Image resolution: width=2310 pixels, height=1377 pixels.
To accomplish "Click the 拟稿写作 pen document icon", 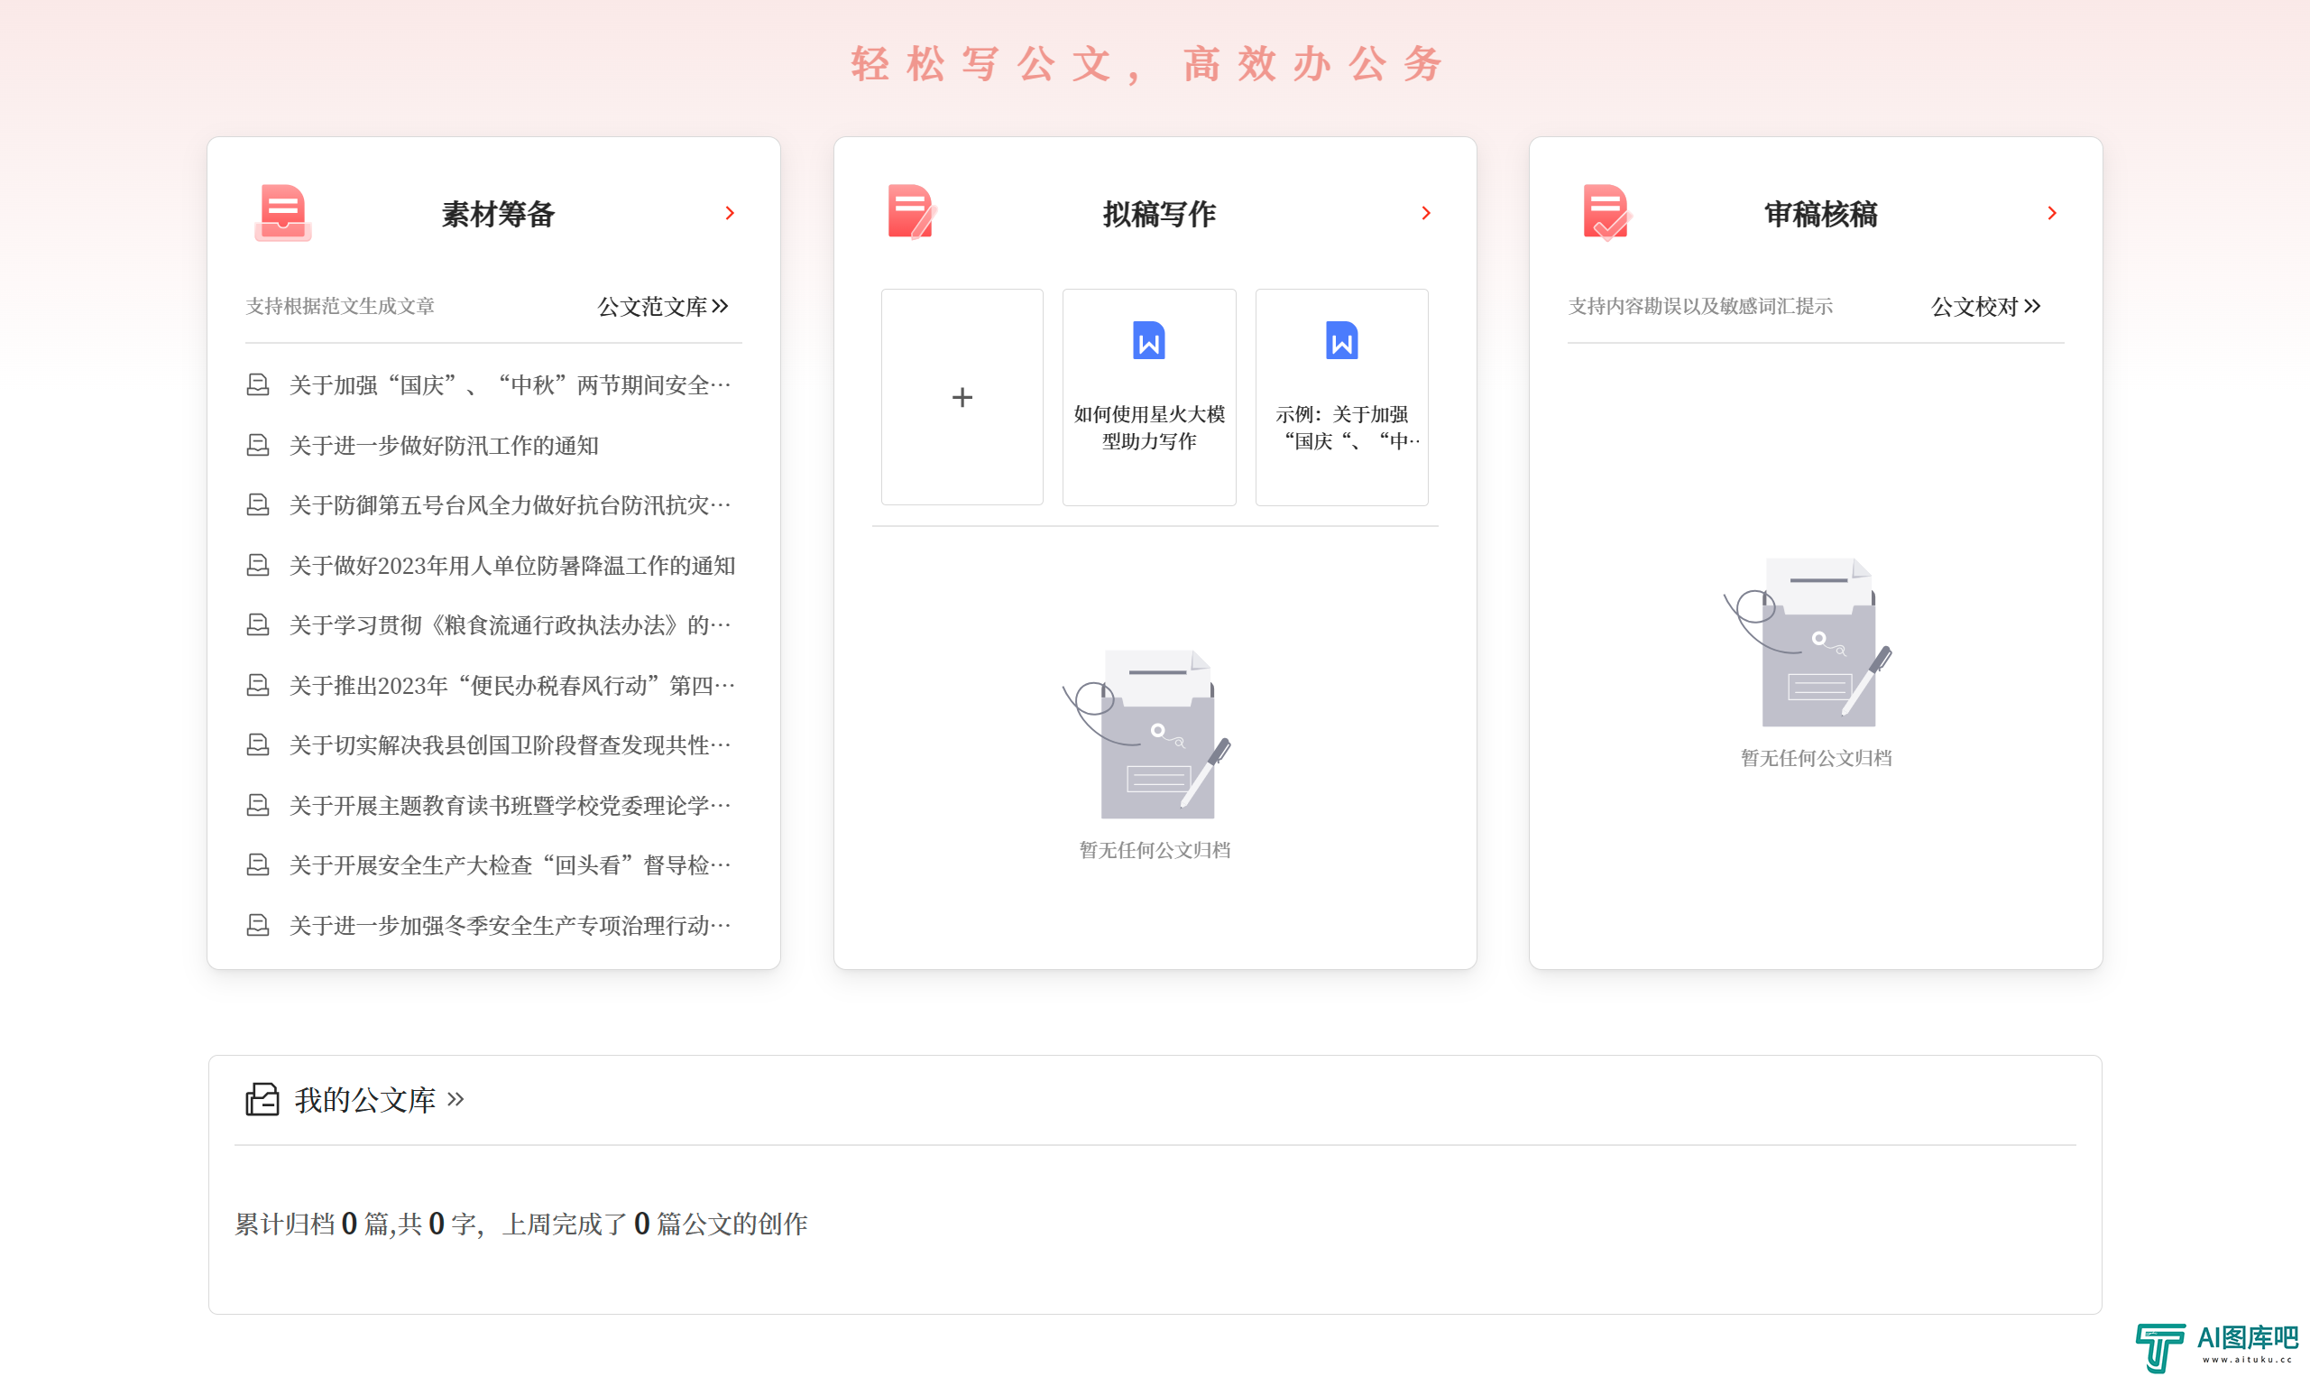I will [x=912, y=211].
